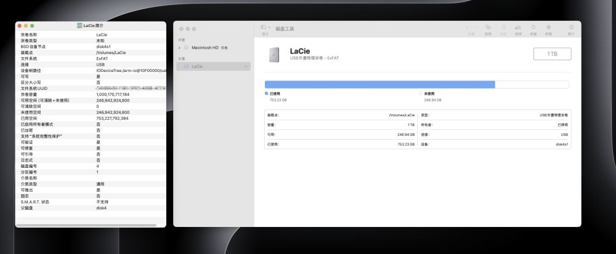
Task: Click the 磁盘编号 4 row
Action: point(91,166)
